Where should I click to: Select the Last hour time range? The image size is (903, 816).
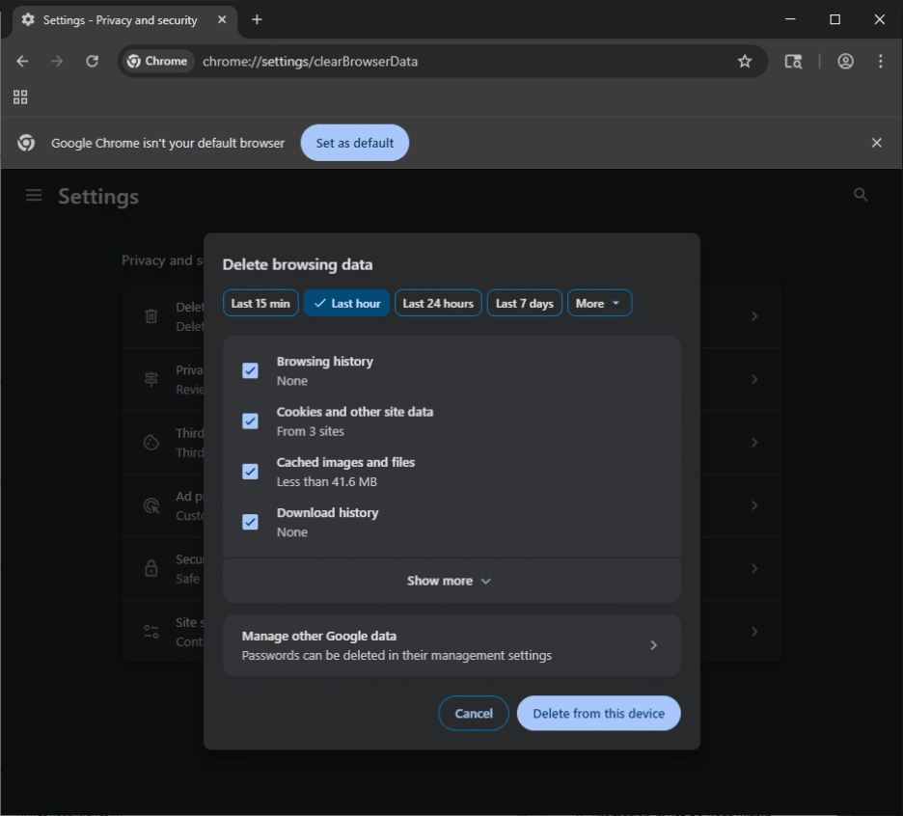(346, 304)
